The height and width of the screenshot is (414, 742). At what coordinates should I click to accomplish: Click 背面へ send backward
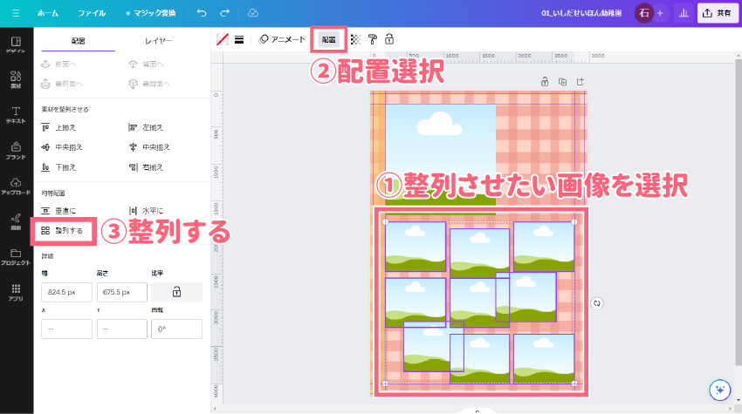(x=147, y=64)
